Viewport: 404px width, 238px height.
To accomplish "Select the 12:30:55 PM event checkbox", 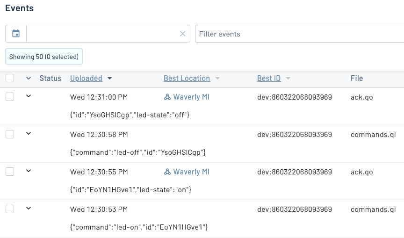I will 10,172.
